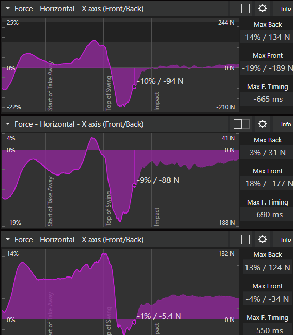Open Info for the bottom force panel

coord(286,240)
